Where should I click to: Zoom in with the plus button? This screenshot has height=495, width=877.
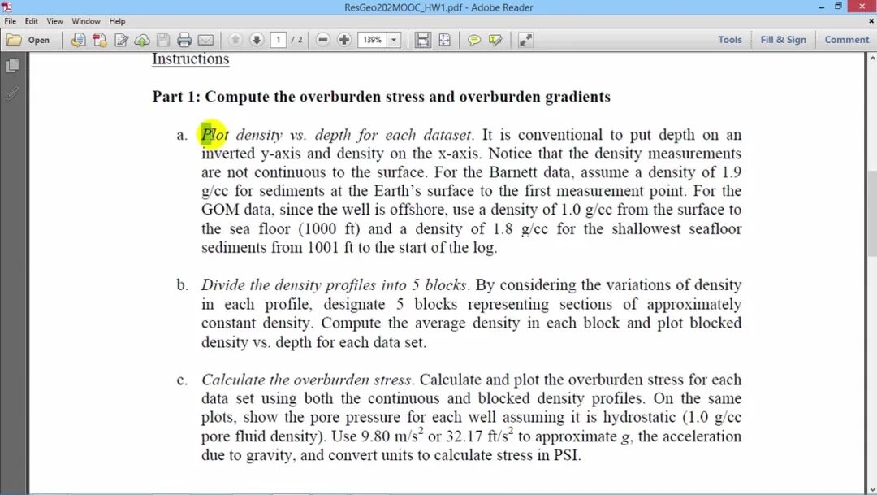344,40
